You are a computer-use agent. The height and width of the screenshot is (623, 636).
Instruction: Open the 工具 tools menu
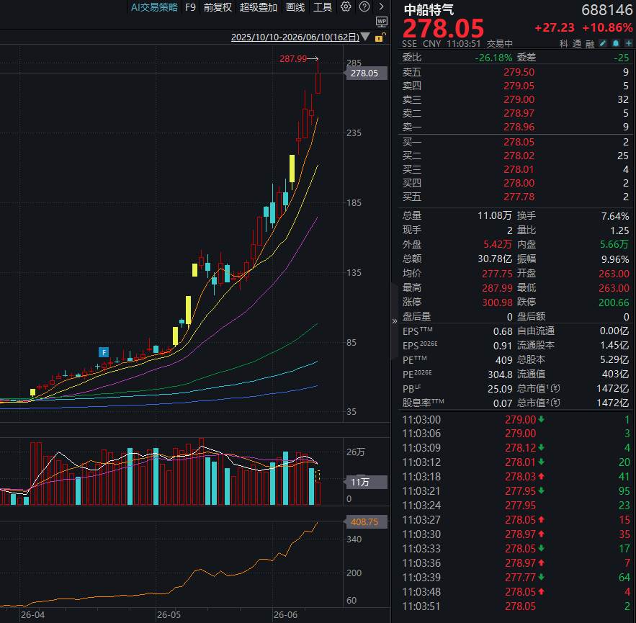click(x=323, y=7)
